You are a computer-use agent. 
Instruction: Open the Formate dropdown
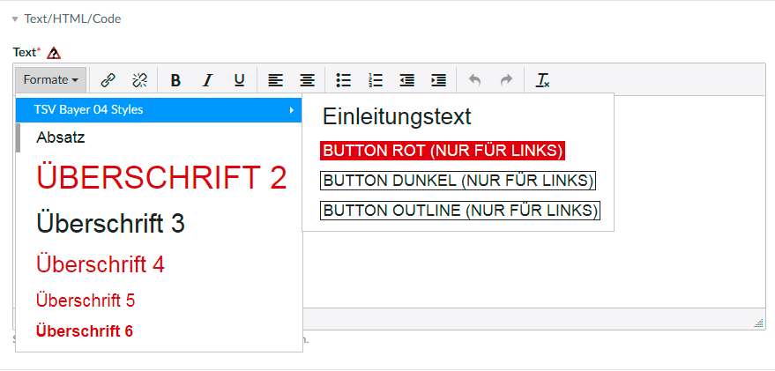[51, 80]
